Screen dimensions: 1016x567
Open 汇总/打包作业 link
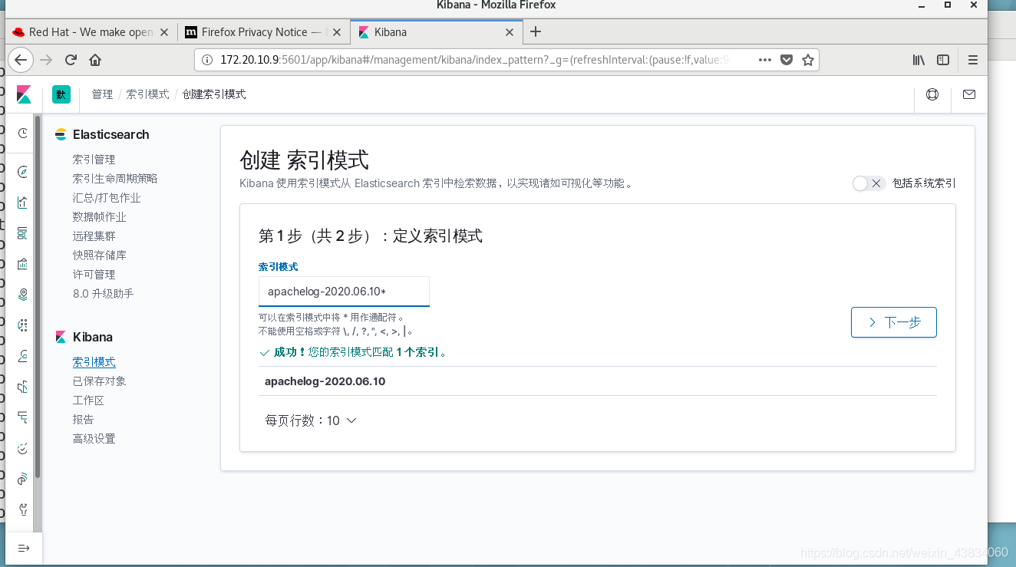[x=107, y=198]
